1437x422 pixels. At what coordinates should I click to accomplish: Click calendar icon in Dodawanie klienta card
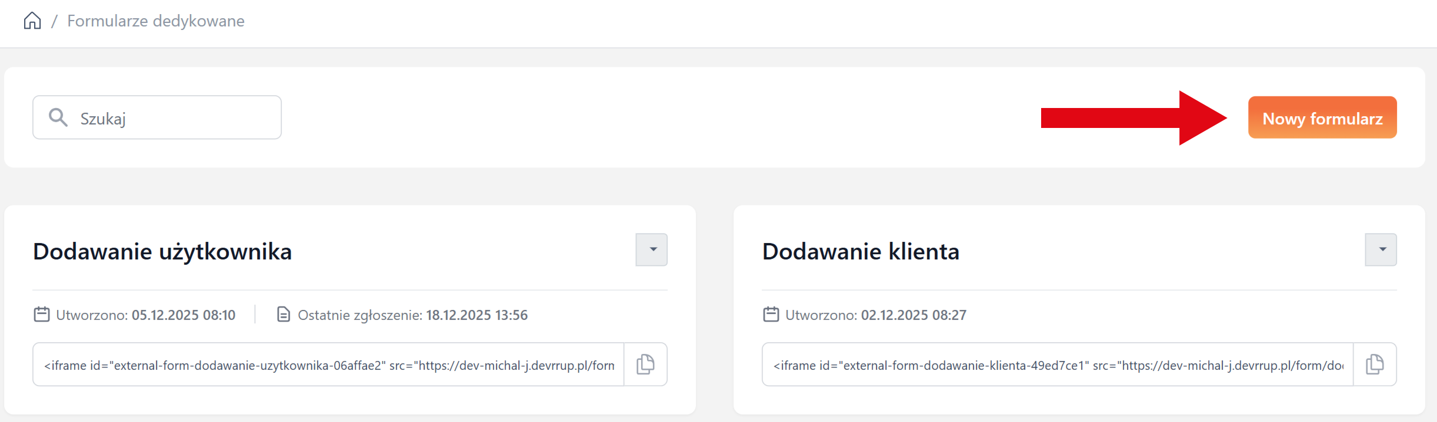(771, 315)
